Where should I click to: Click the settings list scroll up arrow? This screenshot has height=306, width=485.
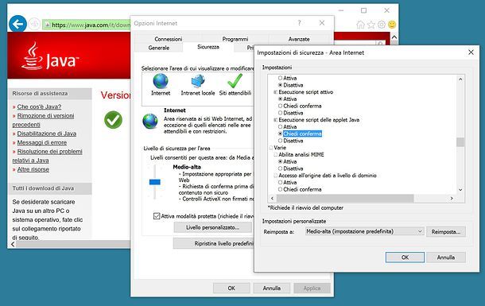[x=460, y=79]
